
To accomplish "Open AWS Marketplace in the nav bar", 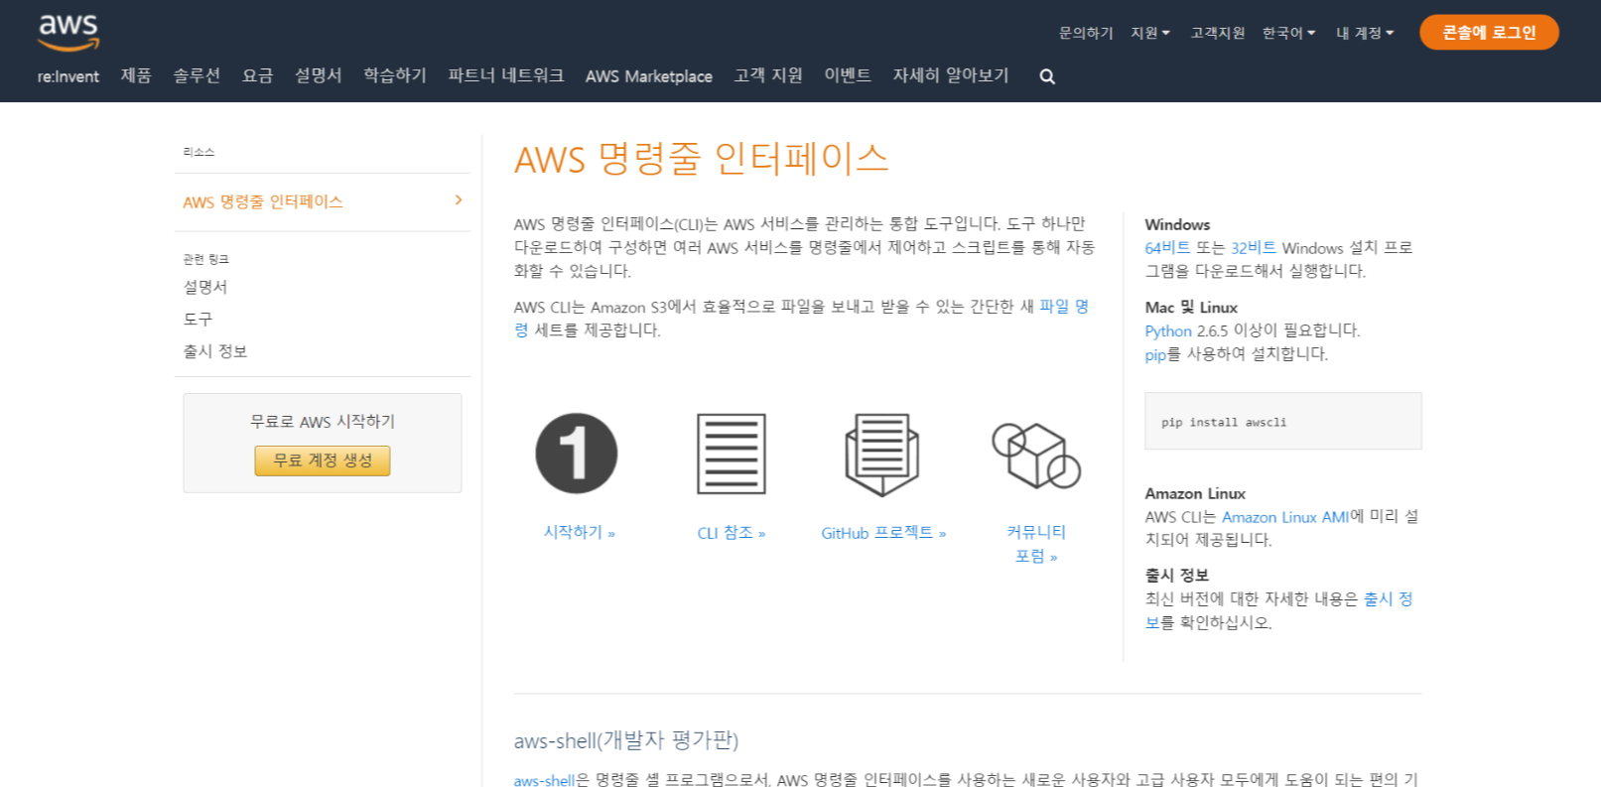I will [649, 76].
